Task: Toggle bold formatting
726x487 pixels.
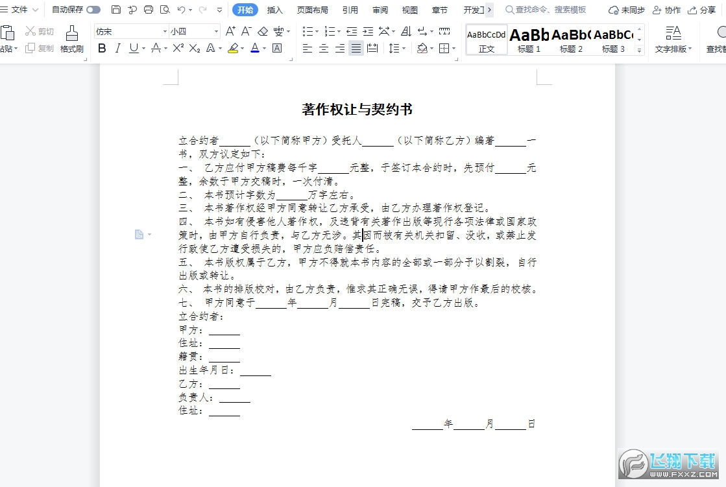Action: click(102, 48)
